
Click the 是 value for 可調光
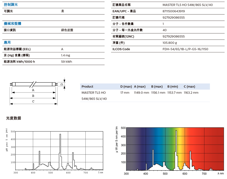pyautogui.click(x=63, y=11)
